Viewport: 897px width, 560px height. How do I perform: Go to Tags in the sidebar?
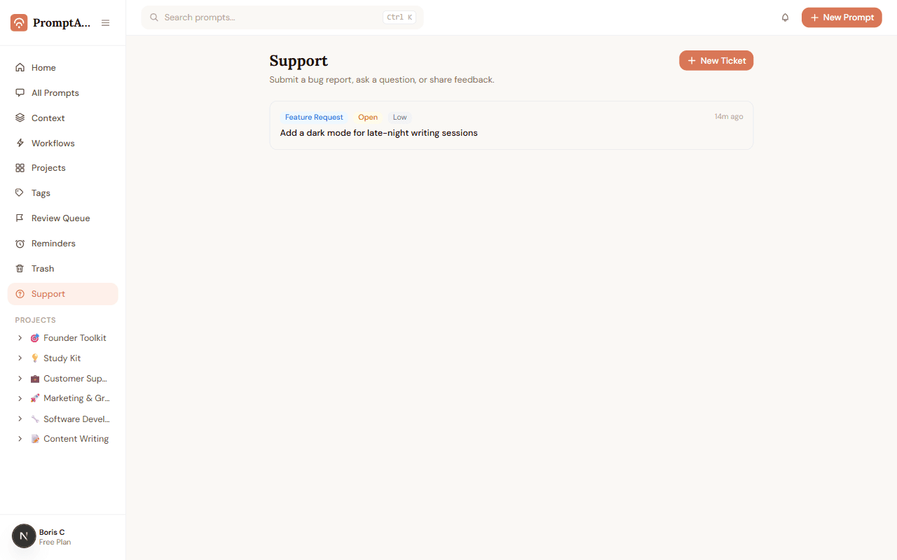pyautogui.click(x=63, y=193)
